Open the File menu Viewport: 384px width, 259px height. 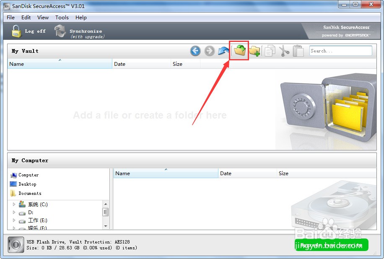[10, 17]
